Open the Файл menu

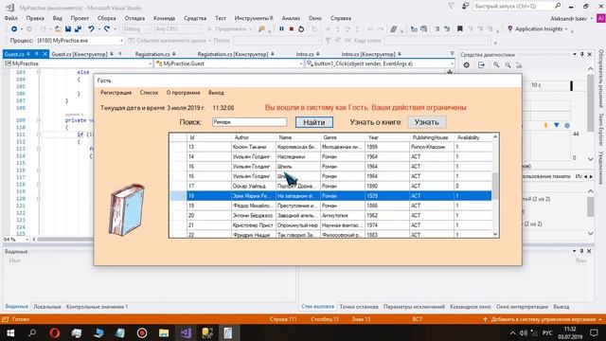[x=10, y=18]
